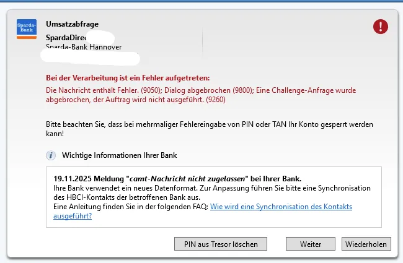The width and height of the screenshot is (403, 263).
Task: Click the 'Umsatzabfrage' dialog title
Action: [x=72, y=24]
